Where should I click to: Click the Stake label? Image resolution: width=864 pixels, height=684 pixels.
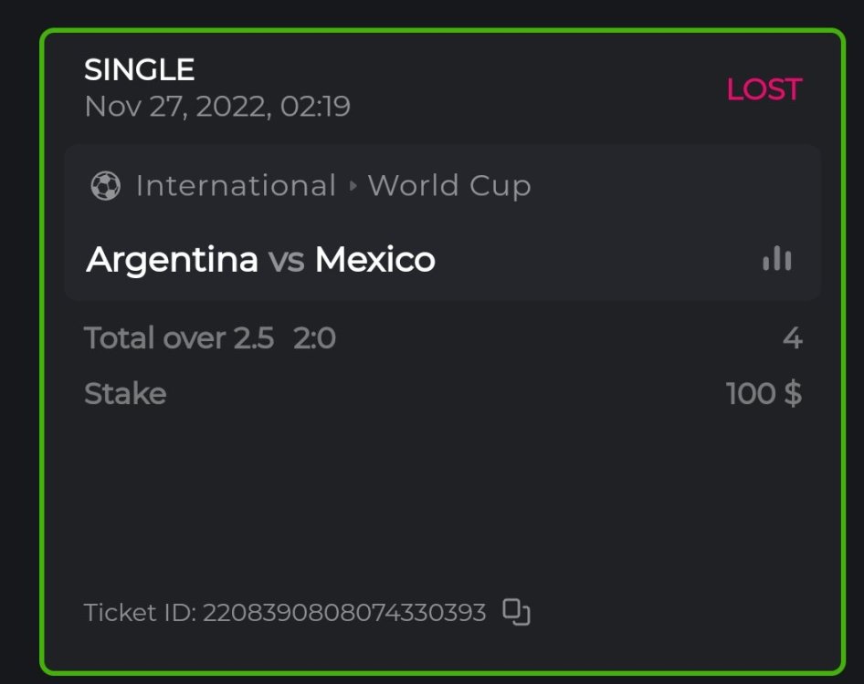click(125, 394)
